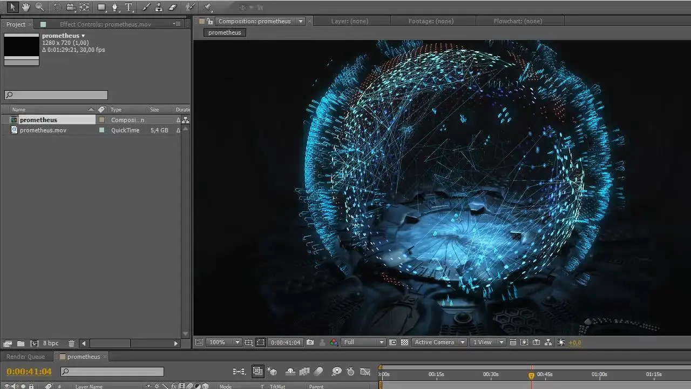Image resolution: width=691 pixels, height=389 pixels.
Task: Select the Puppet Pin tool
Action: click(x=208, y=8)
